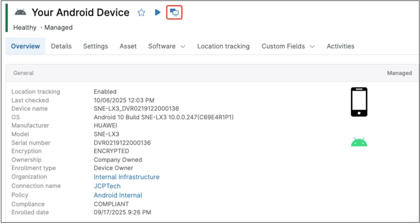Go to the Asset tab
The image size is (420, 224).
(128, 46)
